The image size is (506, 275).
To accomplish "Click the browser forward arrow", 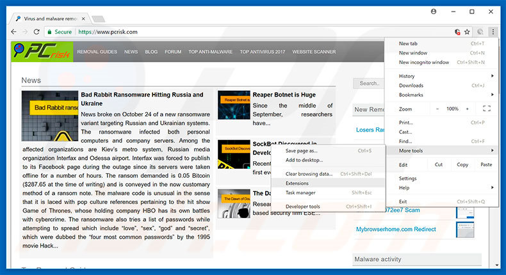I will tap(25, 32).
